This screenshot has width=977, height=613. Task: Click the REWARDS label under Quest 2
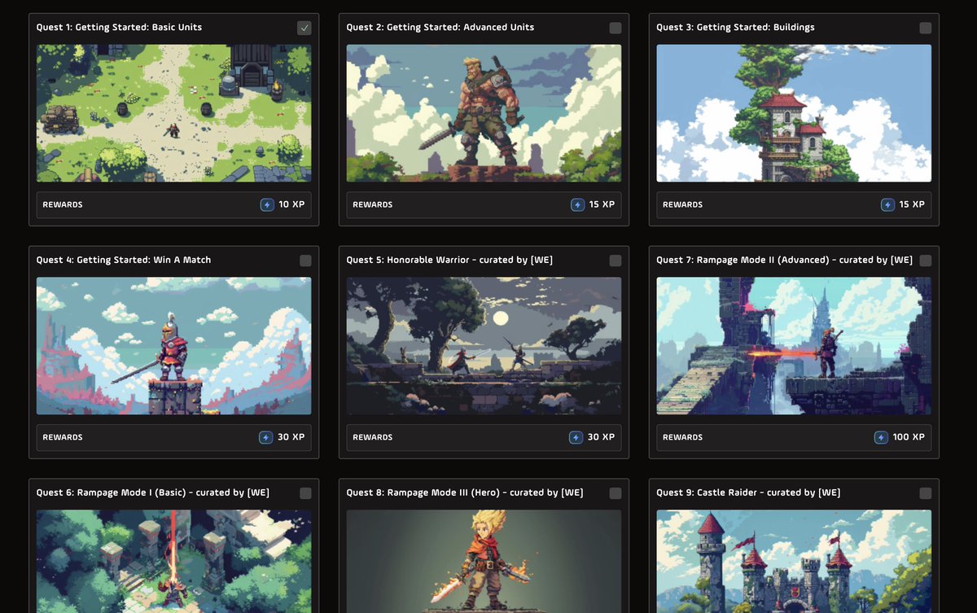tap(373, 205)
